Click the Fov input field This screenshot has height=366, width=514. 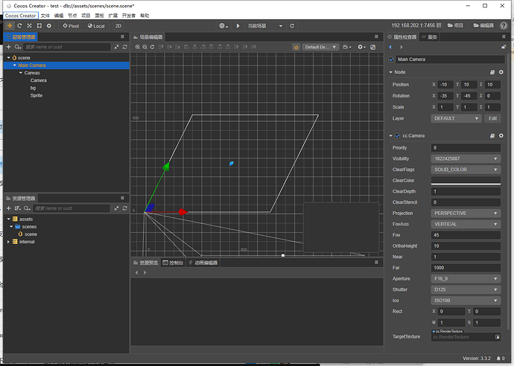(x=466, y=234)
